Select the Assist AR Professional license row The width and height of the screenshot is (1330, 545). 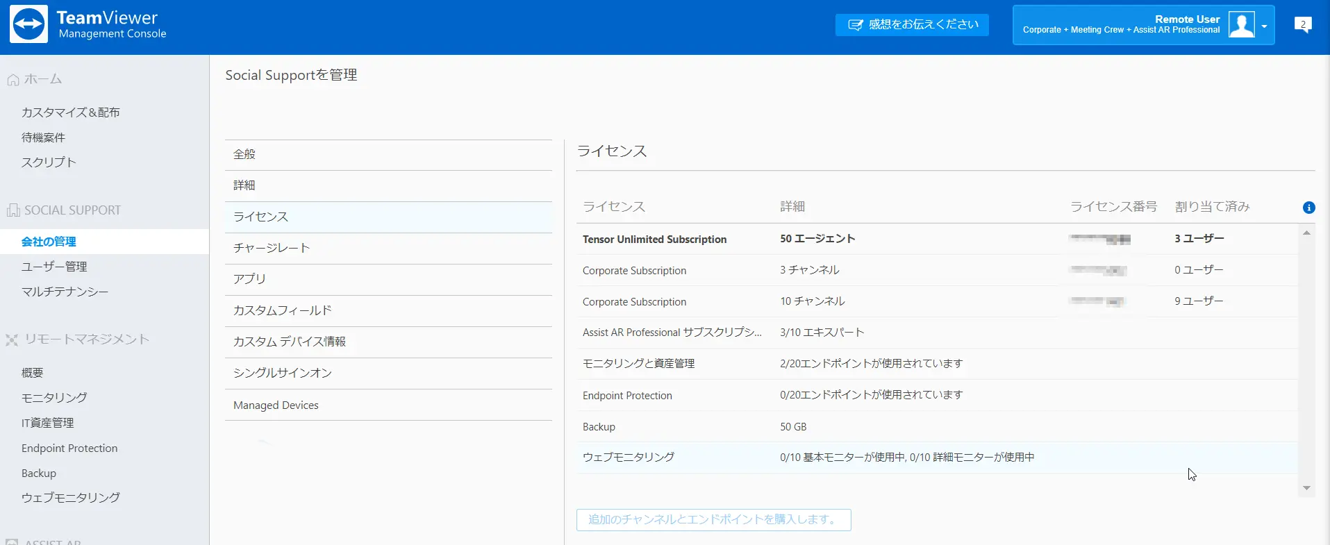pyautogui.click(x=937, y=333)
